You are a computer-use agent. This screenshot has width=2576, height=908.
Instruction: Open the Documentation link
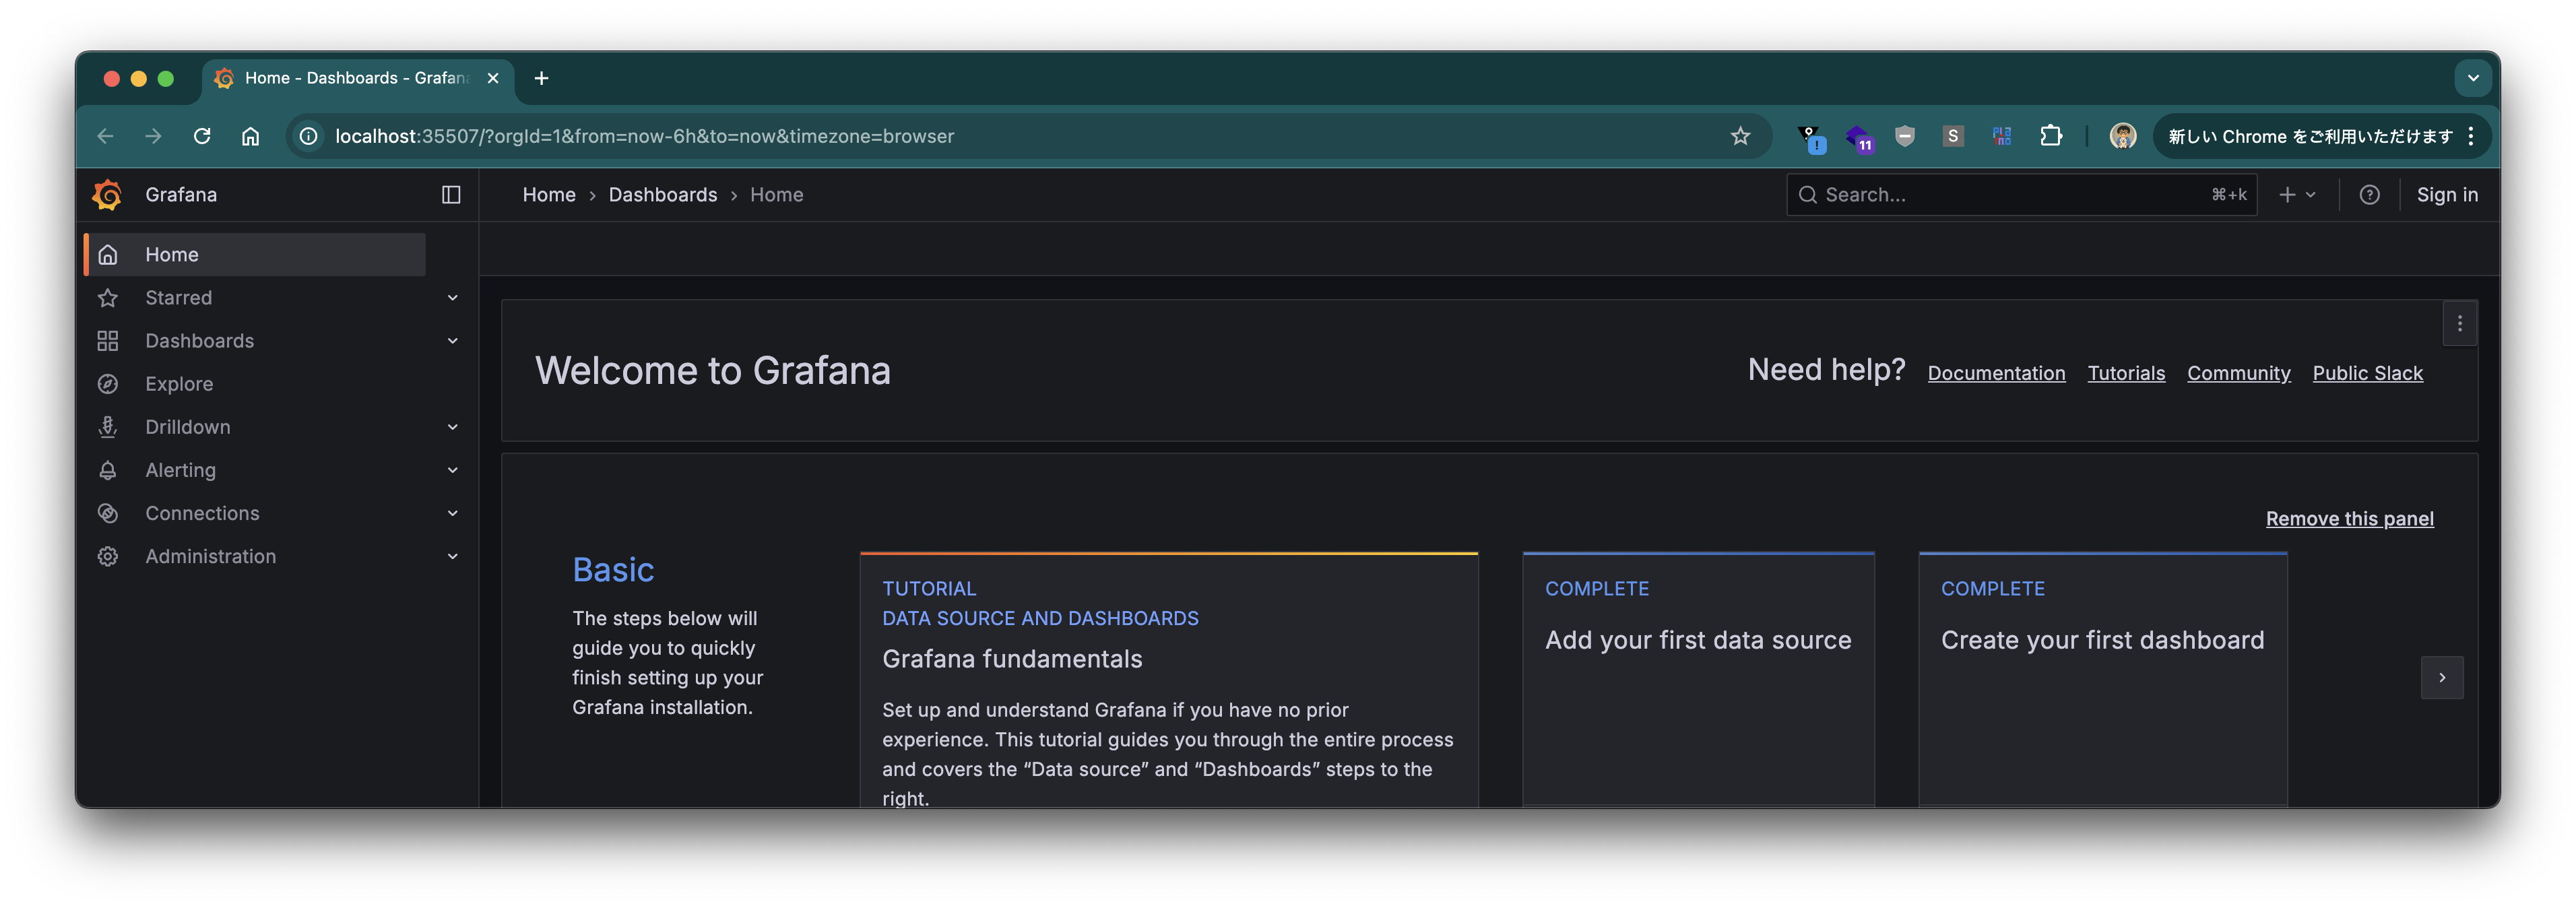[1995, 373]
